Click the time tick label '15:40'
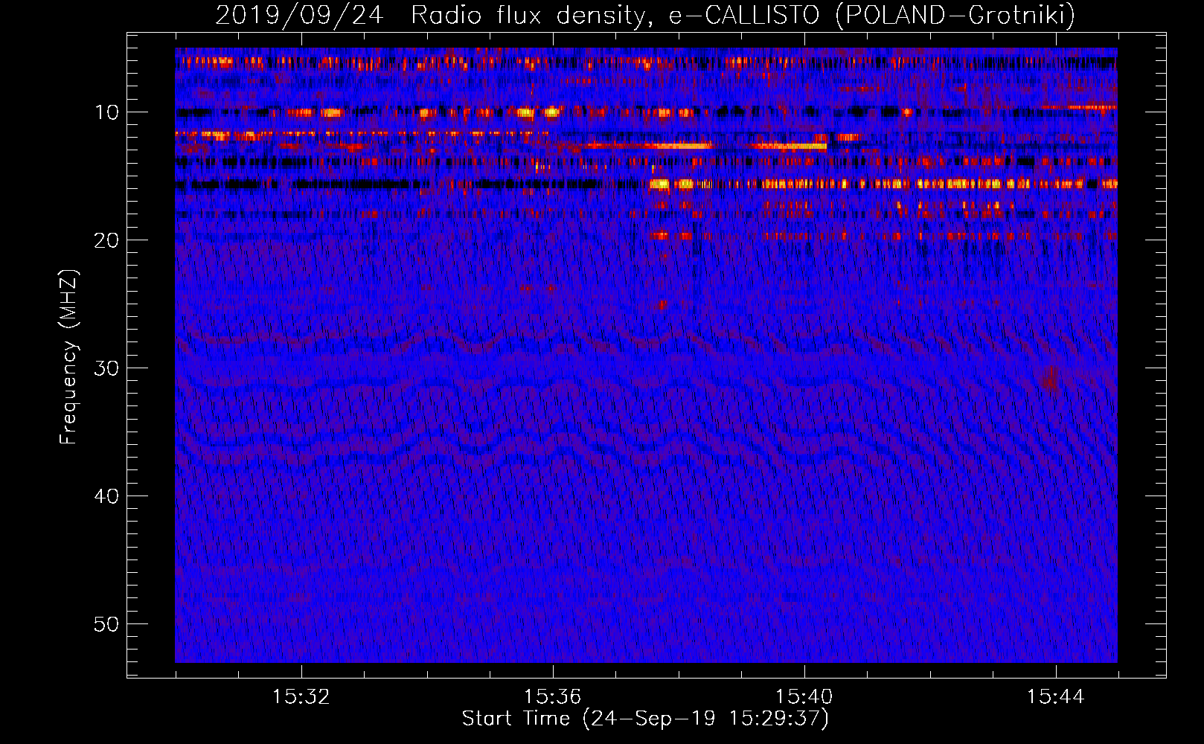 [x=804, y=697]
